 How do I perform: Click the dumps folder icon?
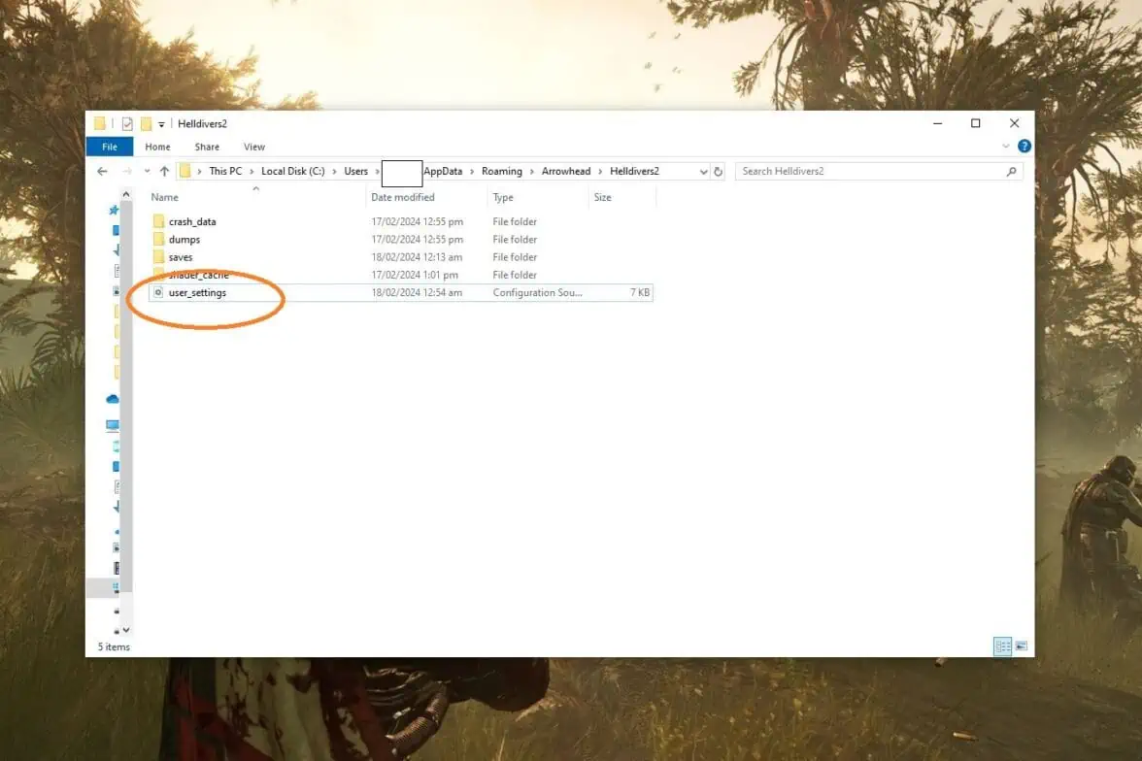click(159, 239)
